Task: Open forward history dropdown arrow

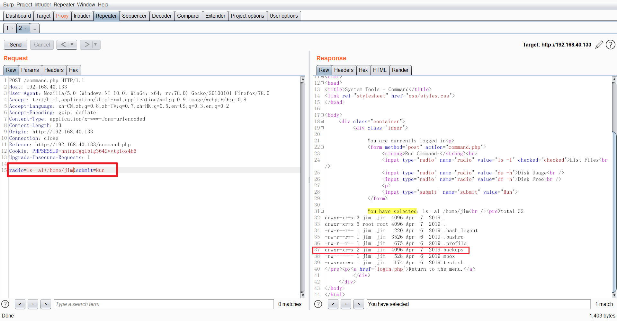Action: (x=96, y=45)
